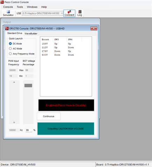Click the BST Voltage Percentage label
The image size is (152, 167).
click(29, 63)
